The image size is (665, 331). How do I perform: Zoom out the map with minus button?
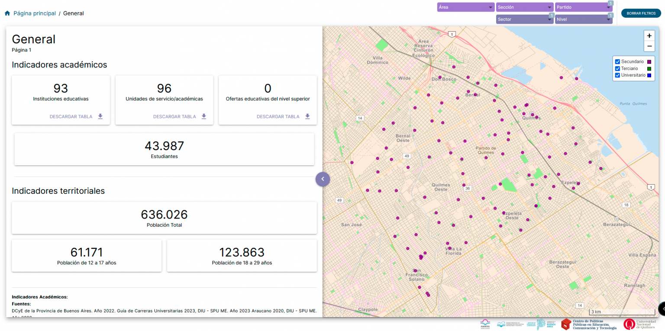tap(649, 46)
